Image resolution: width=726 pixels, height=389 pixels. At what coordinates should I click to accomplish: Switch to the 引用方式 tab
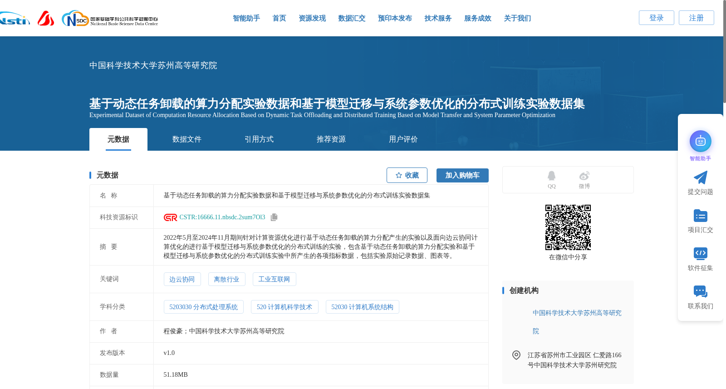(x=259, y=139)
